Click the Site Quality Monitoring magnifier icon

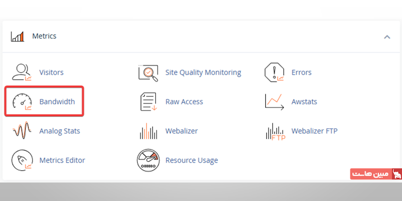coord(148,73)
